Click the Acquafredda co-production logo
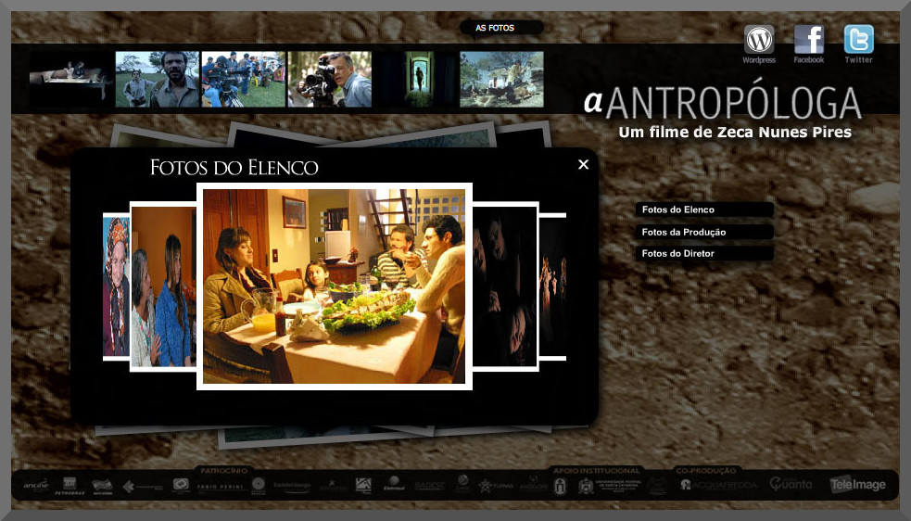This screenshot has height=521, width=911. pos(719,485)
